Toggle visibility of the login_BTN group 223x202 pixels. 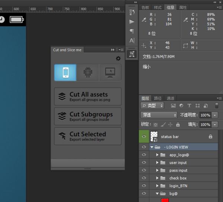144,186
